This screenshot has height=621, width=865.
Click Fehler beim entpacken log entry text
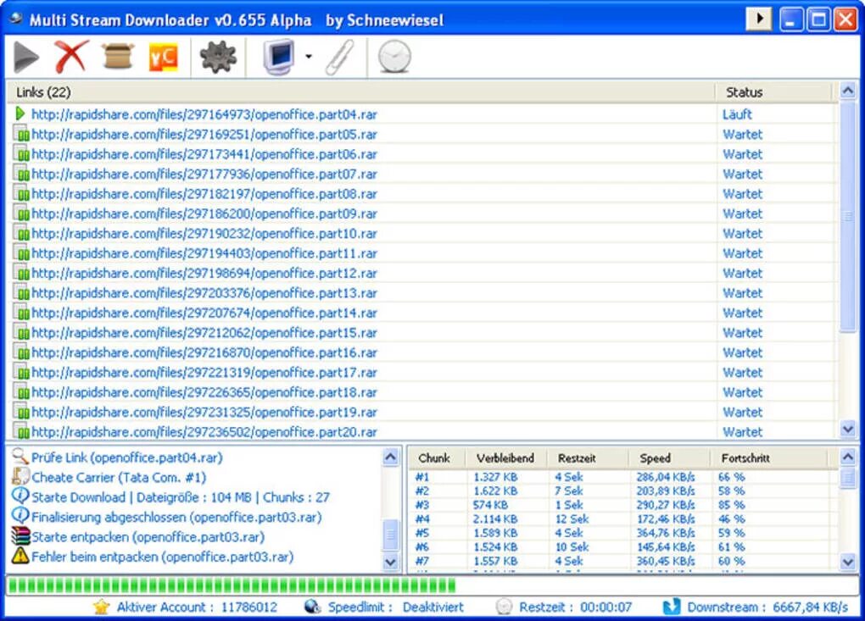162,557
